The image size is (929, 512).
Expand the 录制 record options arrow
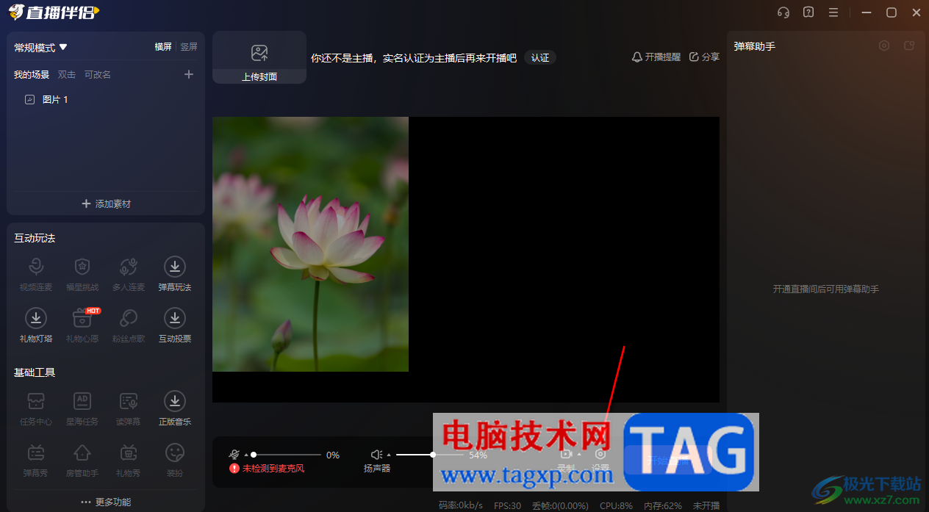coord(579,455)
